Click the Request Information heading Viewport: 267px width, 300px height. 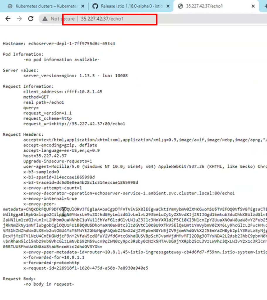click(x=28, y=86)
